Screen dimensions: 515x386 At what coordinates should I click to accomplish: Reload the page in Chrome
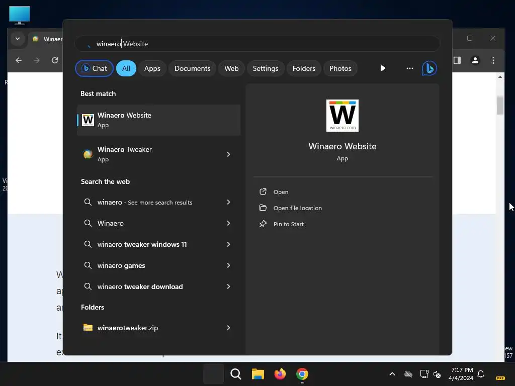(54, 60)
